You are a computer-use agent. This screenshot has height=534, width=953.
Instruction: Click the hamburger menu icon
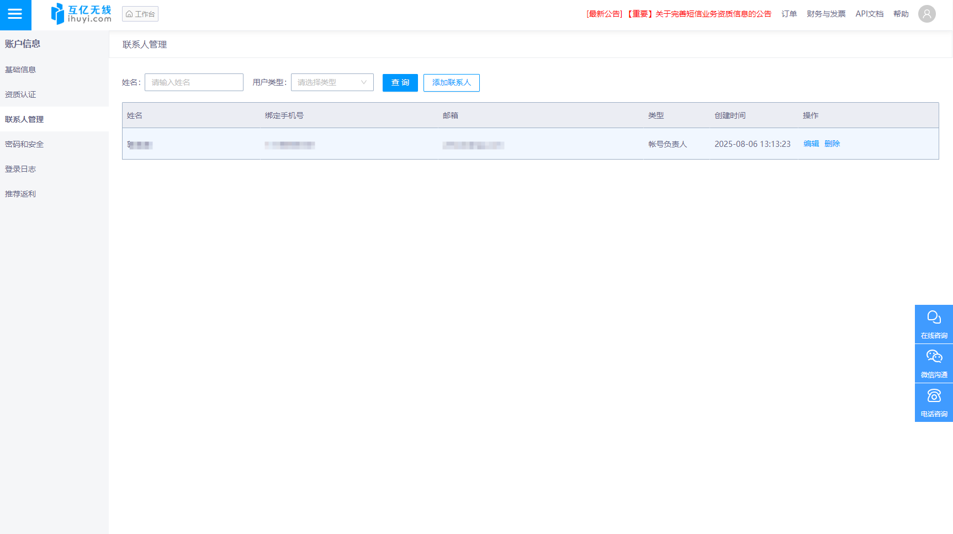[15, 14]
